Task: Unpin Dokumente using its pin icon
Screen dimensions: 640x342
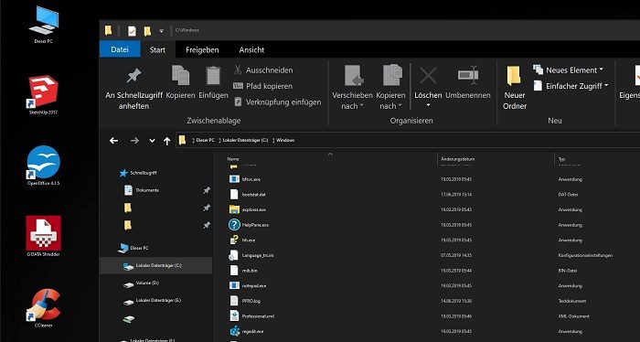Action: tap(207, 190)
